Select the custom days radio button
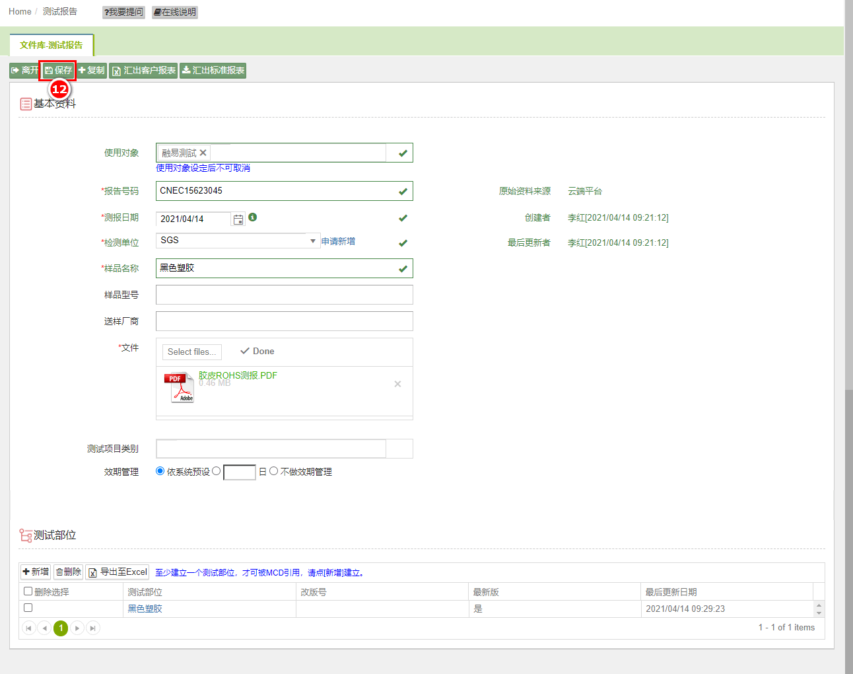Screen dimensions: 853x674 coord(217,471)
